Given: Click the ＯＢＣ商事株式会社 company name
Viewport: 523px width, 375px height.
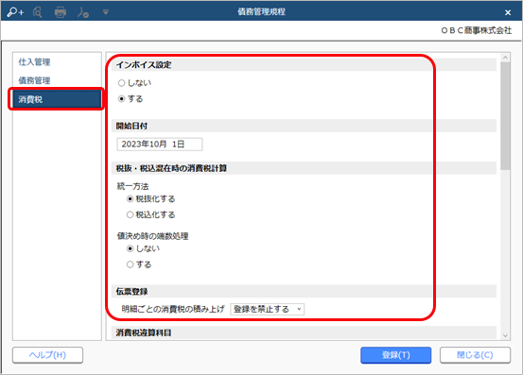Looking at the screenshot, I should click(x=477, y=30).
